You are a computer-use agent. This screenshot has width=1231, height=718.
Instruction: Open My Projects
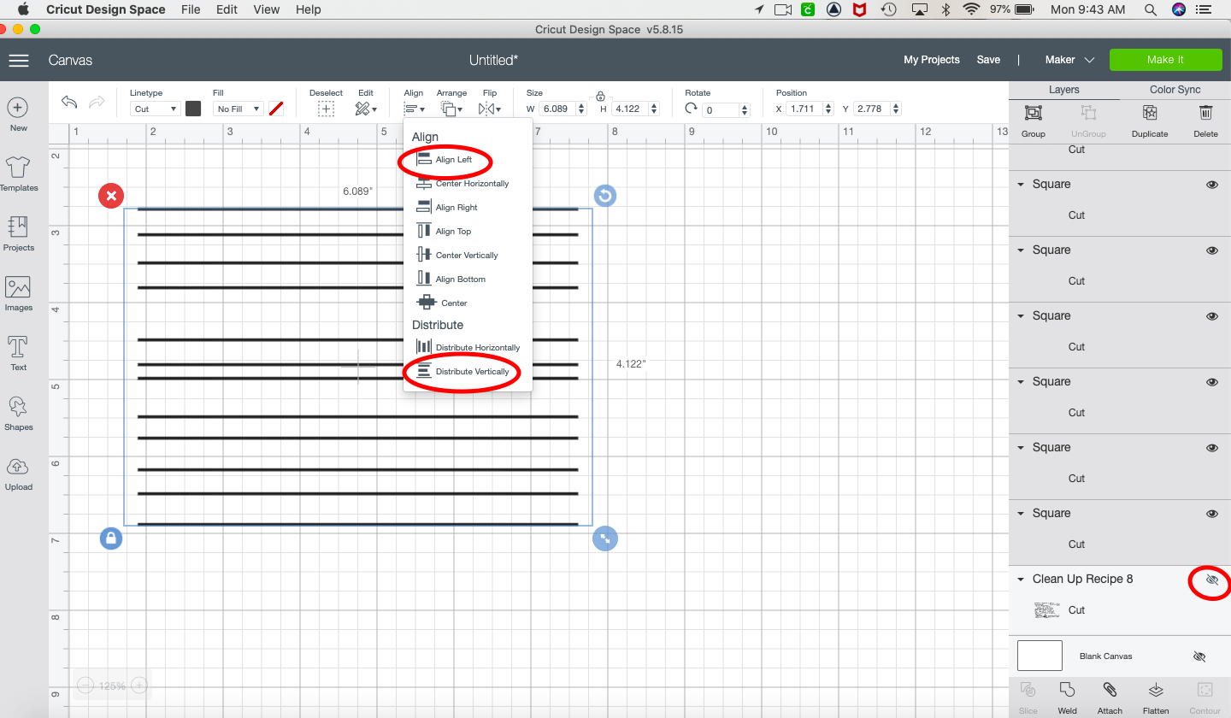point(932,60)
